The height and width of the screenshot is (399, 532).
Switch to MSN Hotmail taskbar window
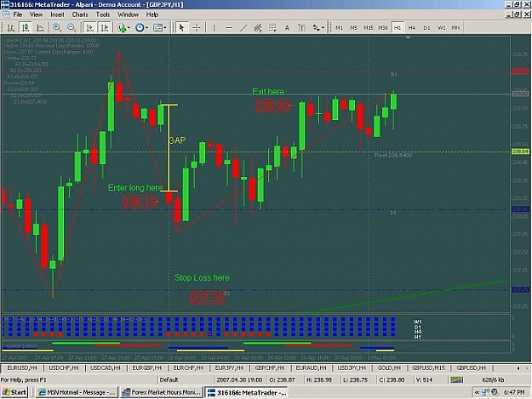point(77,392)
